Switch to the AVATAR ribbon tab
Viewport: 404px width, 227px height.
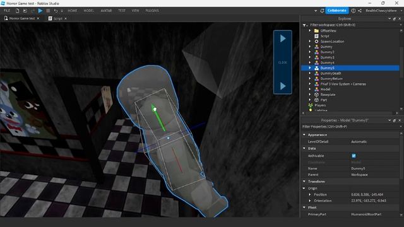[x=106, y=11]
